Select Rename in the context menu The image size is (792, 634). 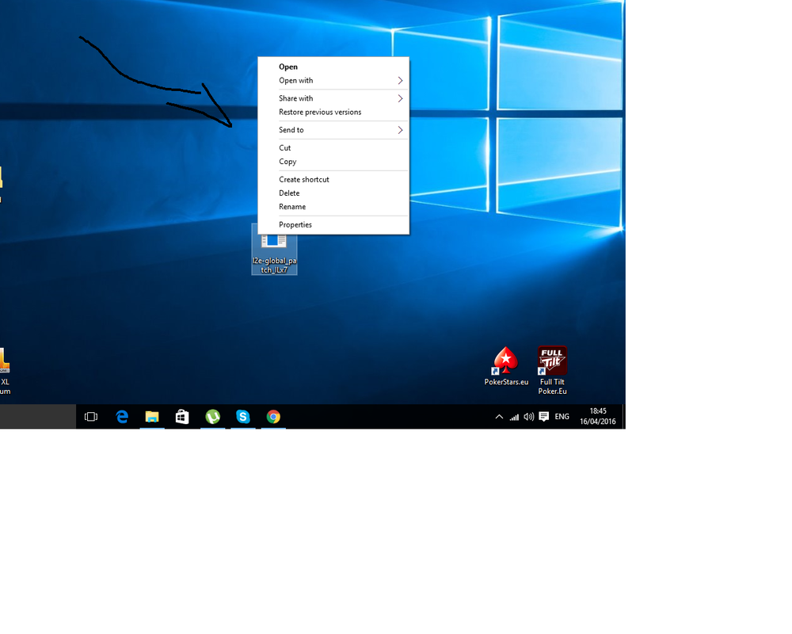coord(292,207)
